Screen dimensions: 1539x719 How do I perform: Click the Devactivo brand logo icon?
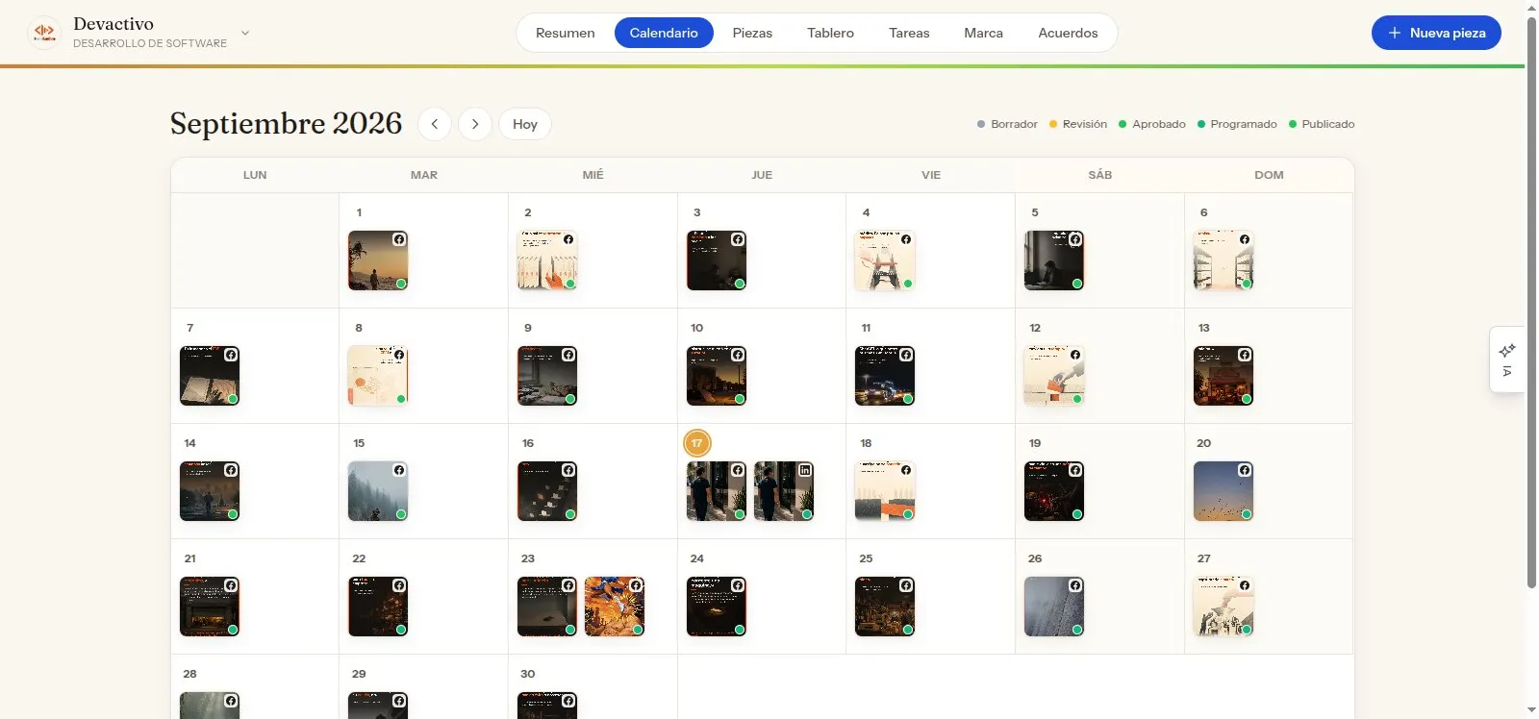tap(44, 33)
